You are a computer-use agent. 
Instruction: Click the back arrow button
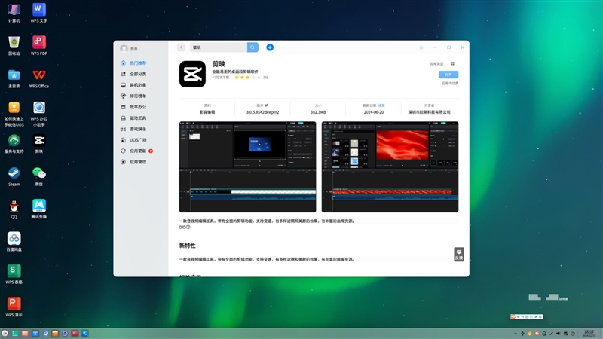[x=181, y=47]
